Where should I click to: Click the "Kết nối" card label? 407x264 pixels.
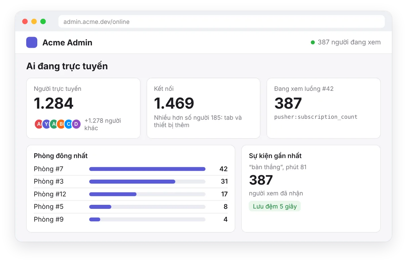click(164, 89)
